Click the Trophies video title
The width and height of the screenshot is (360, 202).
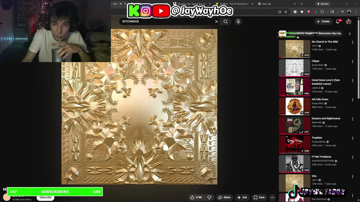(317, 138)
